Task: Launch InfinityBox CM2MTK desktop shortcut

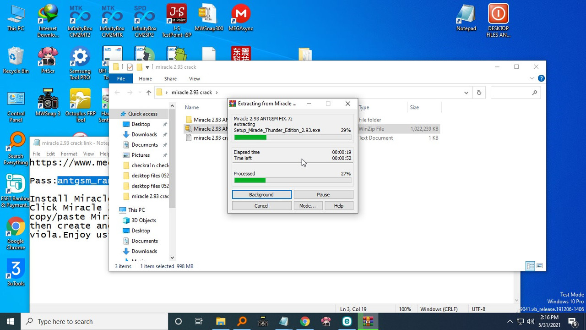Action: point(112,21)
